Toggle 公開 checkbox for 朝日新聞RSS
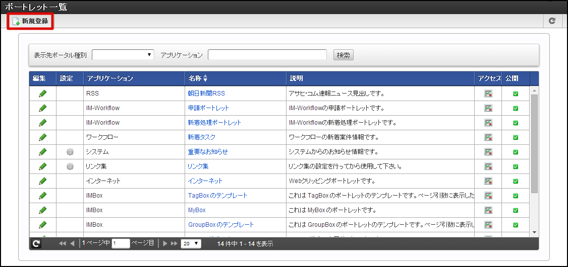 tap(515, 94)
